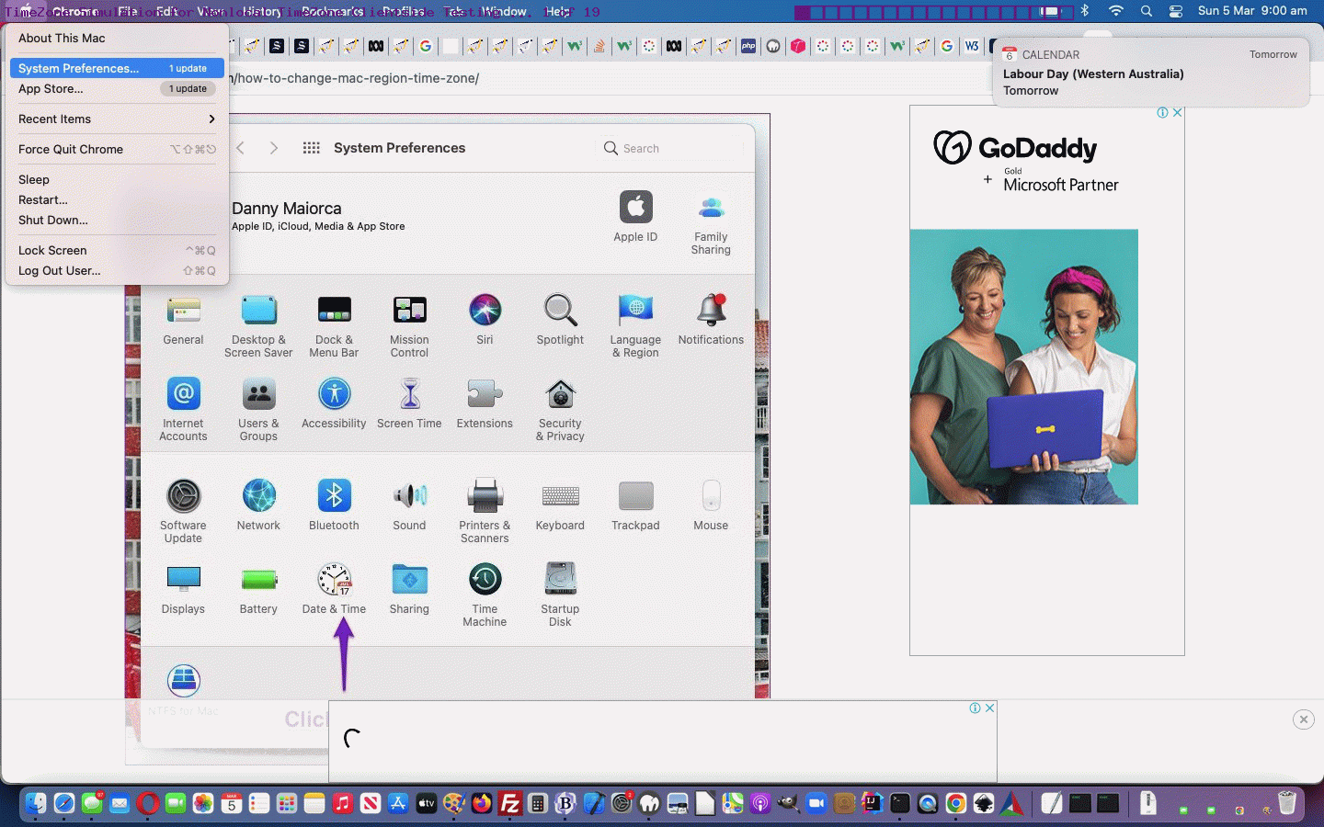
Task: Expand the Recent Items submenu
Action: tap(117, 119)
